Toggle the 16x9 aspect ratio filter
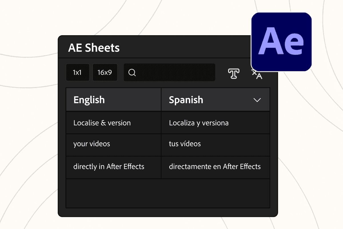The height and width of the screenshot is (229, 343). coord(105,72)
